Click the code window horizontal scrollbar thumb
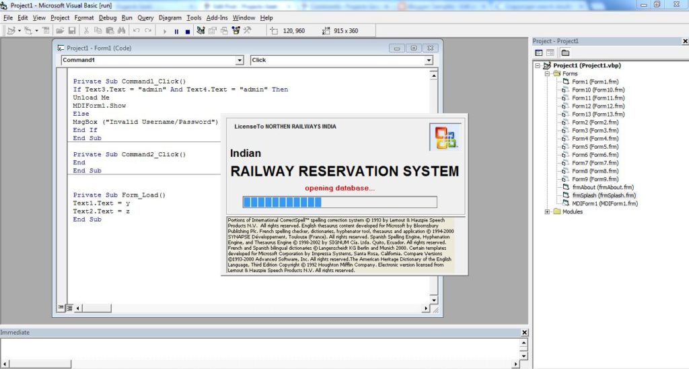The image size is (689, 369). (x=97, y=308)
